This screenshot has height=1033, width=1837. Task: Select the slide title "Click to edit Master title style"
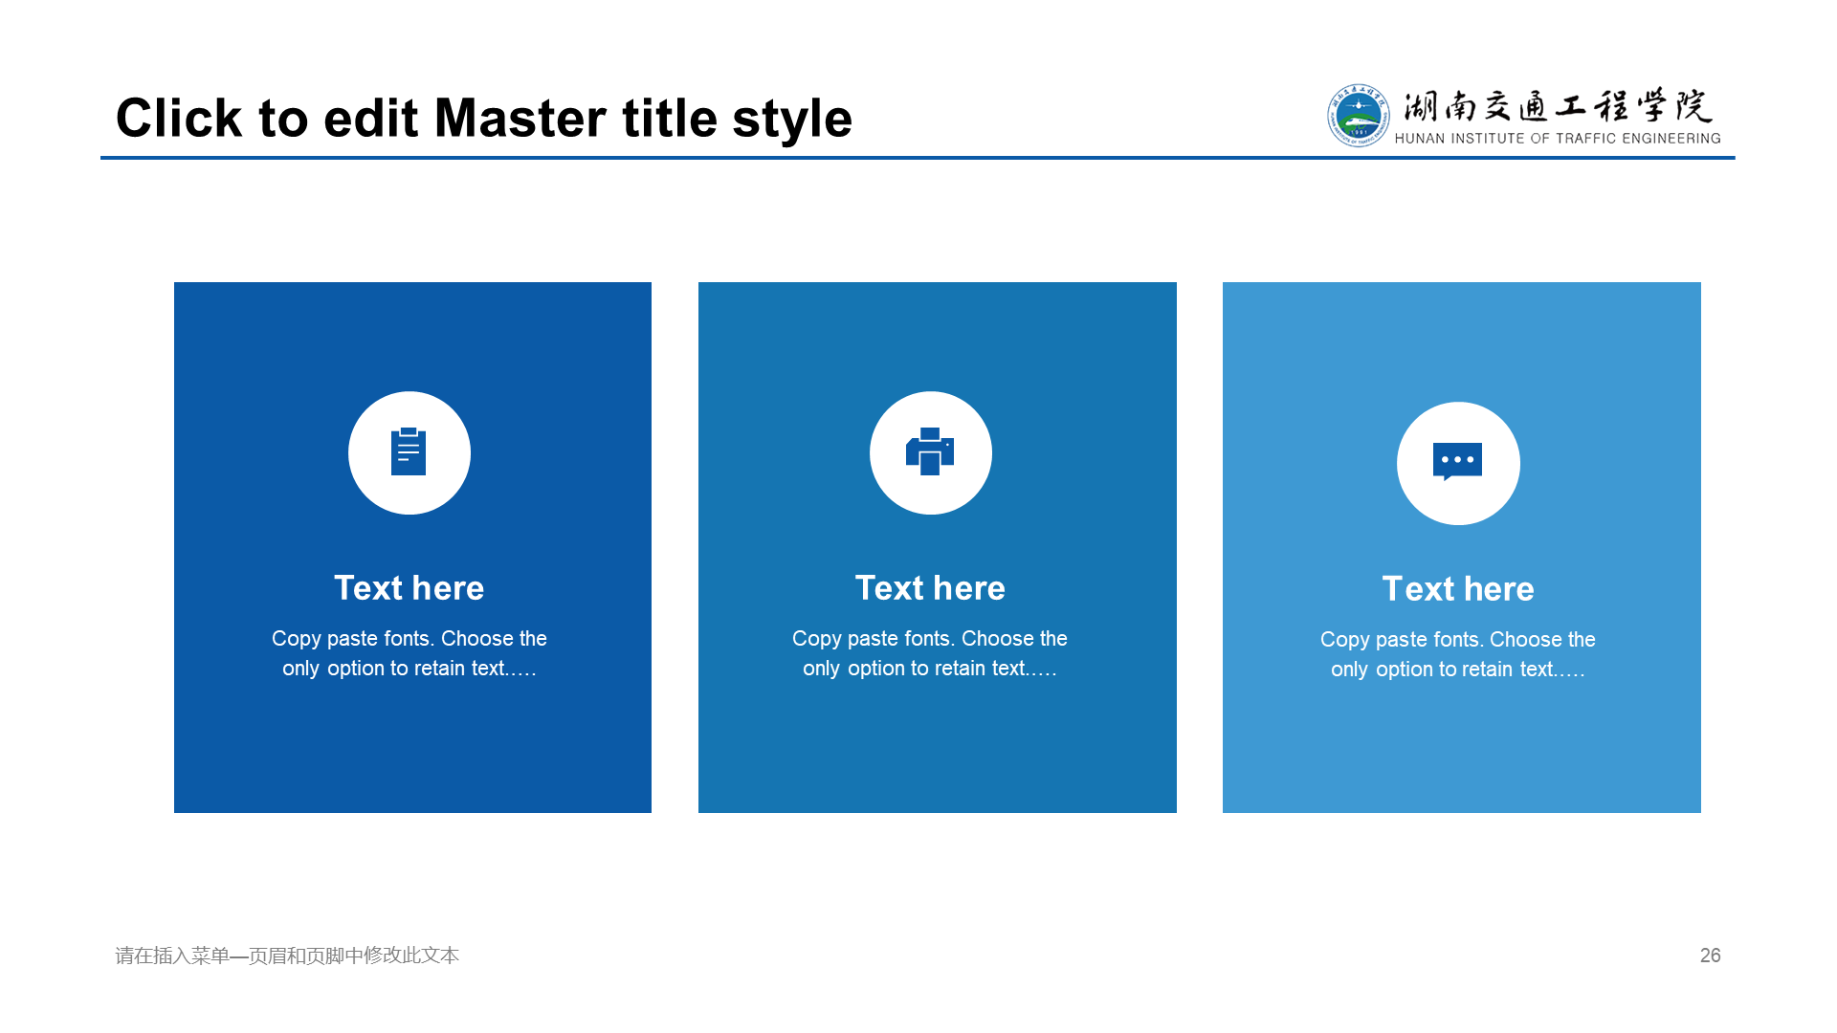tap(483, 118)
